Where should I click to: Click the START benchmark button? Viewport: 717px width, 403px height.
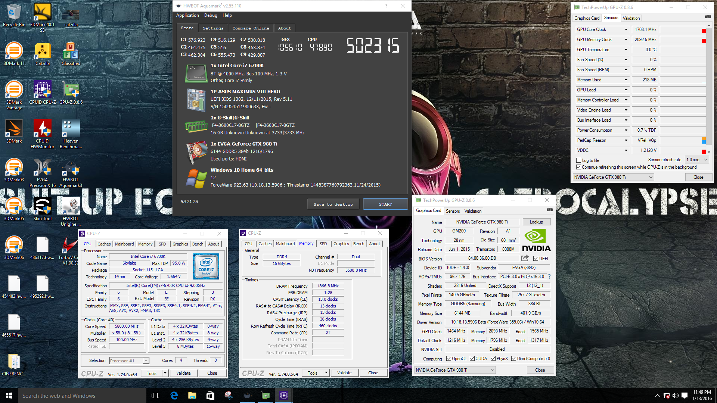pyautogui.click(x=385, y=204)
